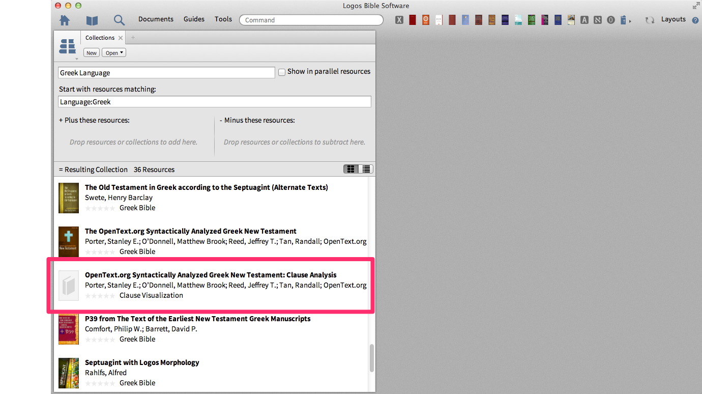Expand the Collections panel menu arrow

point(77,59)
